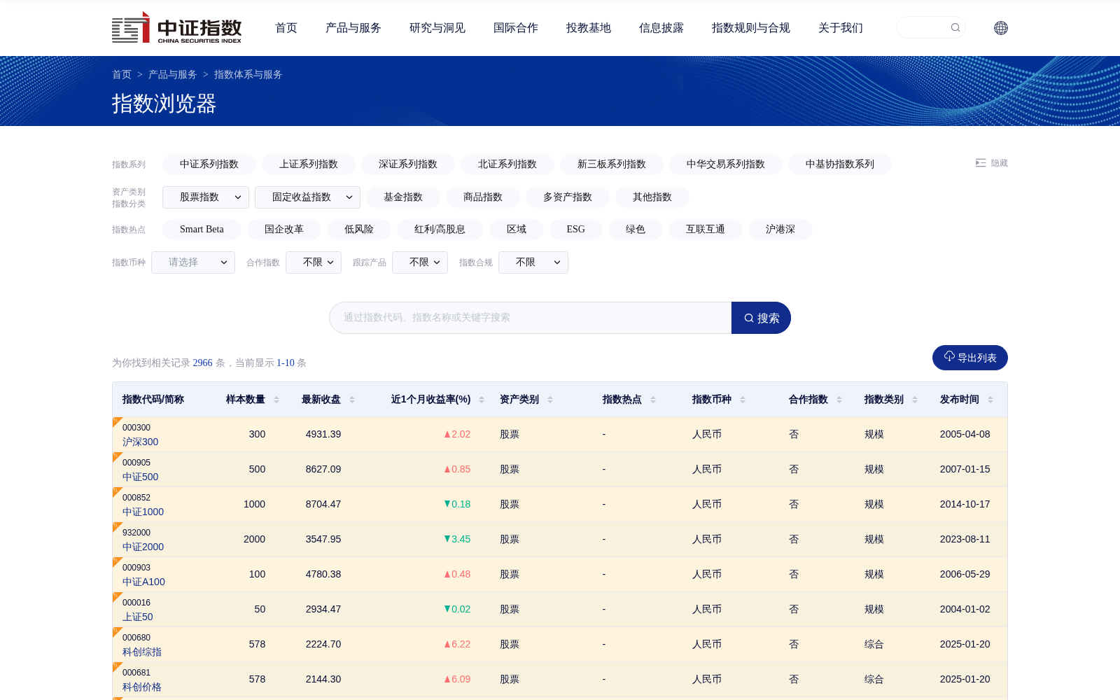Click the 首页 breadcrumb link
This screenshot has width=1120, height=700.
[x=122, y=74]
